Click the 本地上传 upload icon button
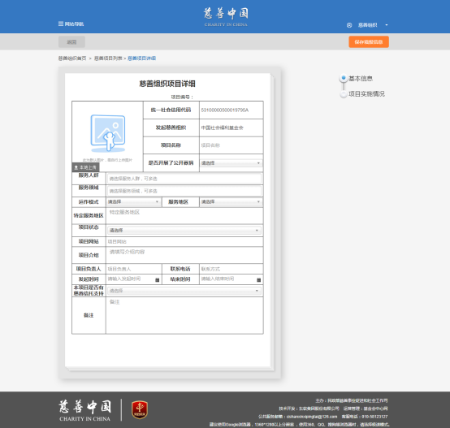The width and height of the screenshot is (450, 428). (85, 167)
